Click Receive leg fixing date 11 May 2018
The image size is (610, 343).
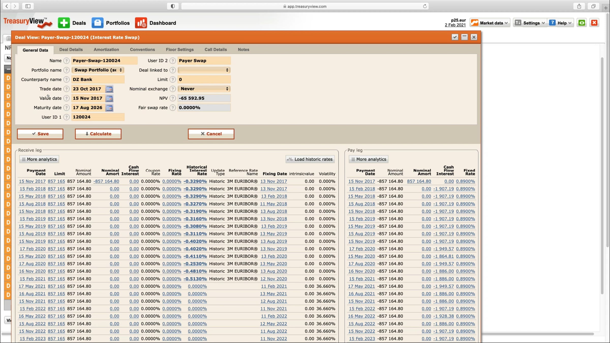click(x=273, y=204)
